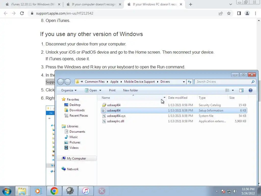The height and width of the screenshot is (196, 261).
Task: Expand previous locations dropdown in address bar
Action: click(184, 82)
